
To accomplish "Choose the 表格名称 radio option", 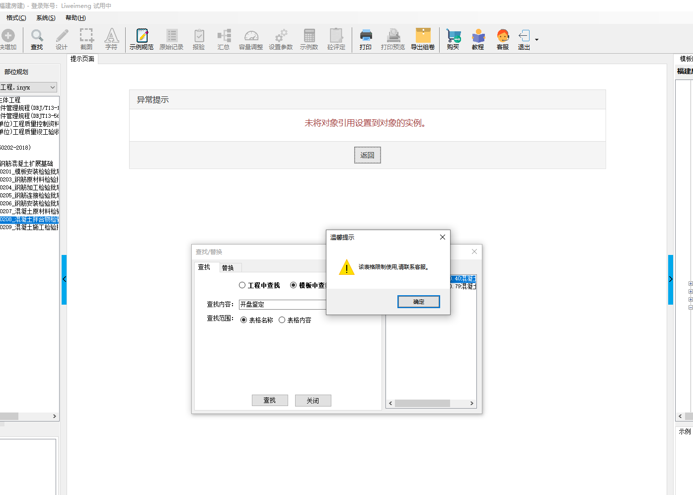I will (244, 320).
